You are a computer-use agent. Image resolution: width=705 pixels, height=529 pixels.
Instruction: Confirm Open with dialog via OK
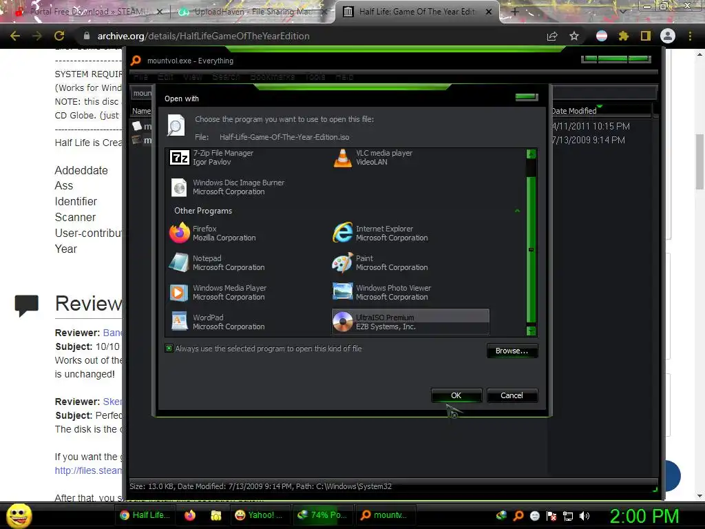456,395
